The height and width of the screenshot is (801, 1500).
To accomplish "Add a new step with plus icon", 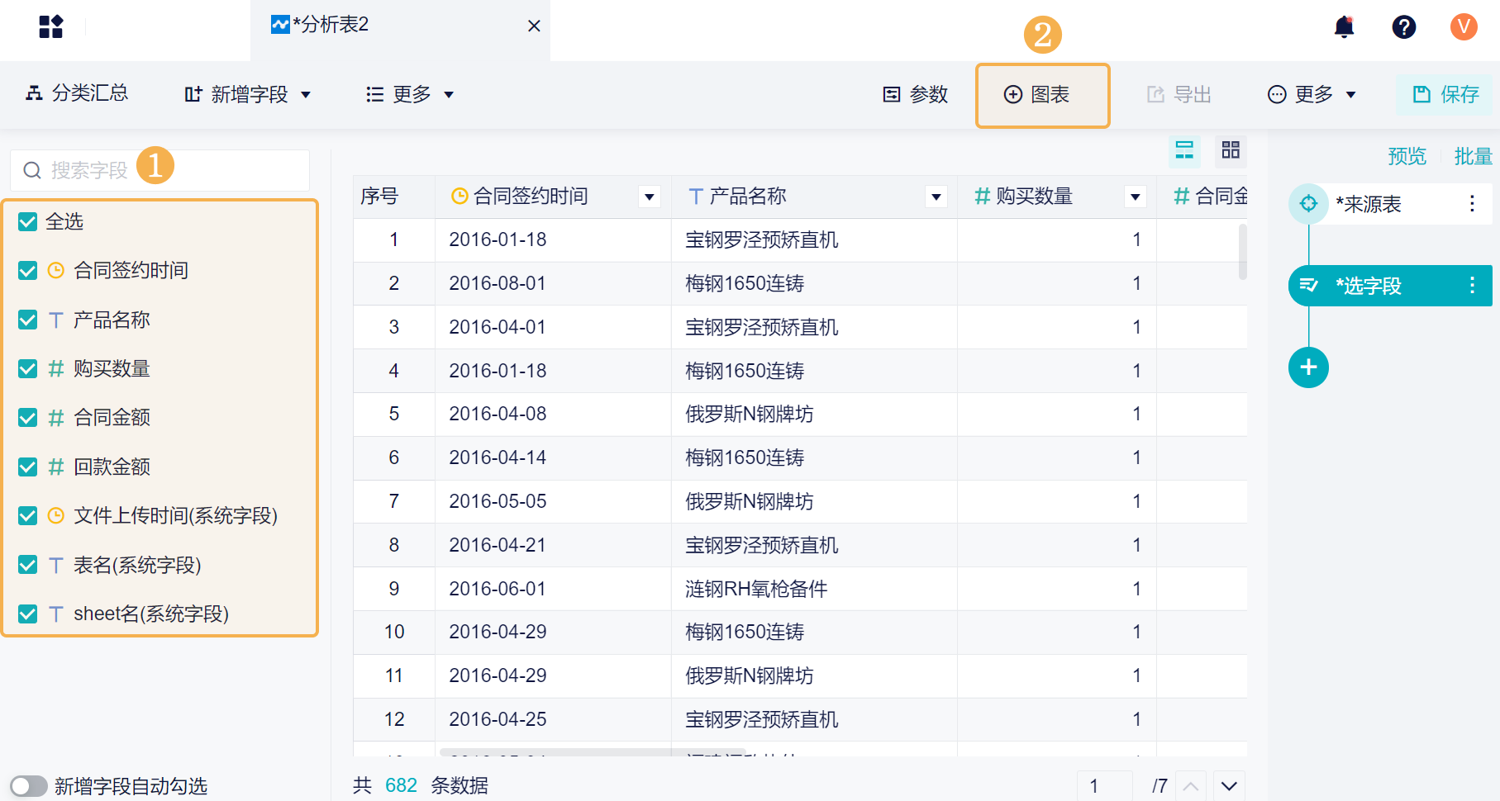I will click(1308, 367).
